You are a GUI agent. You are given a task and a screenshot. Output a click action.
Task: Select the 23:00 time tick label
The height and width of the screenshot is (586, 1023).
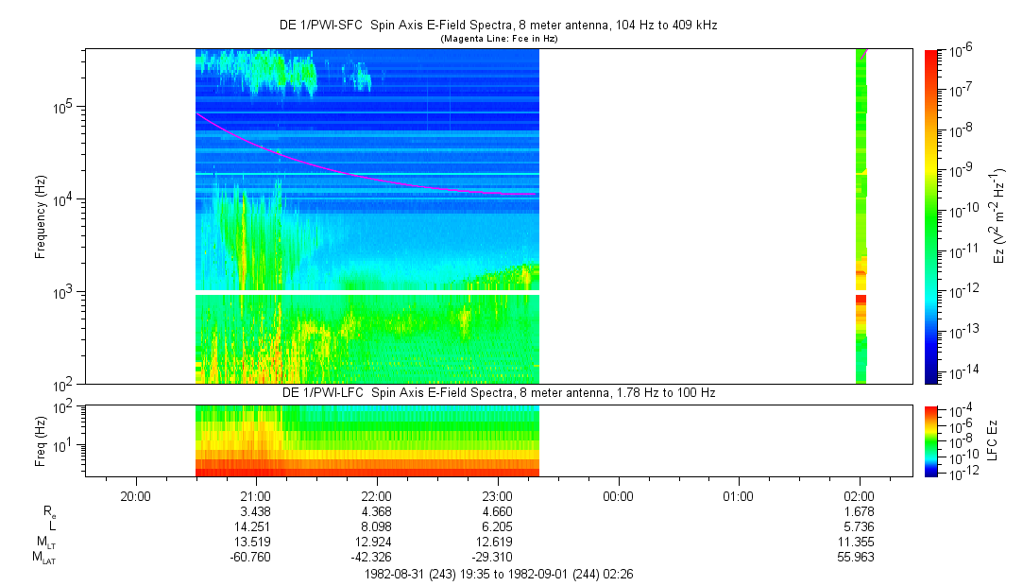[497, 495]
